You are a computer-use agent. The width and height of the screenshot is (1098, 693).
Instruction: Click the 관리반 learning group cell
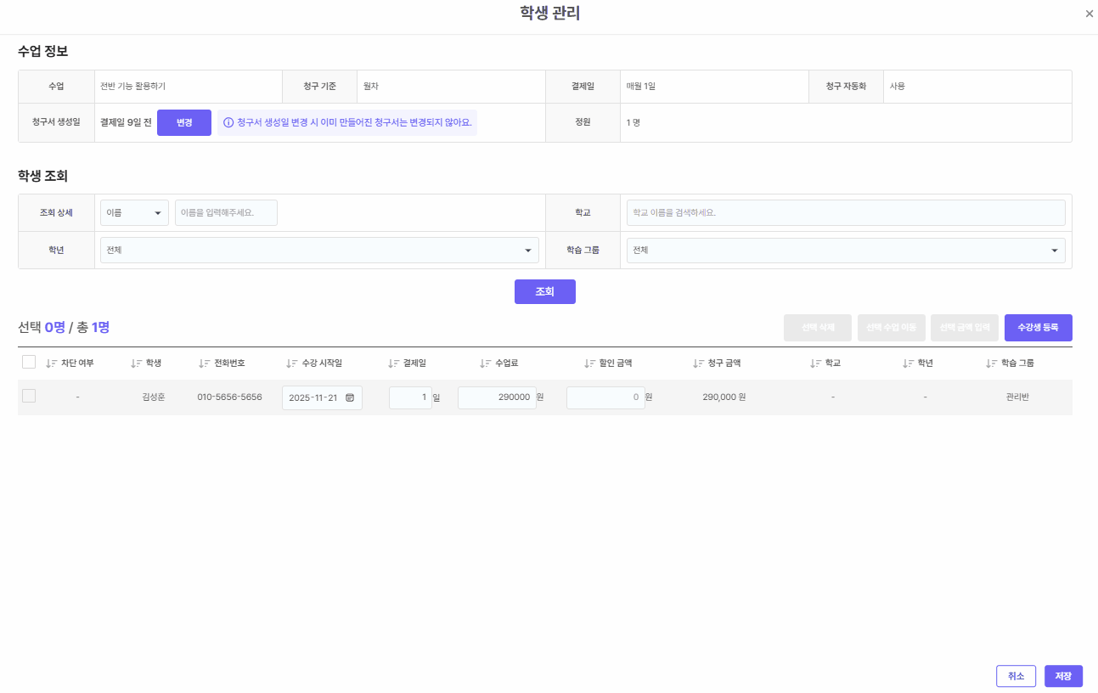coord(1017,397)
